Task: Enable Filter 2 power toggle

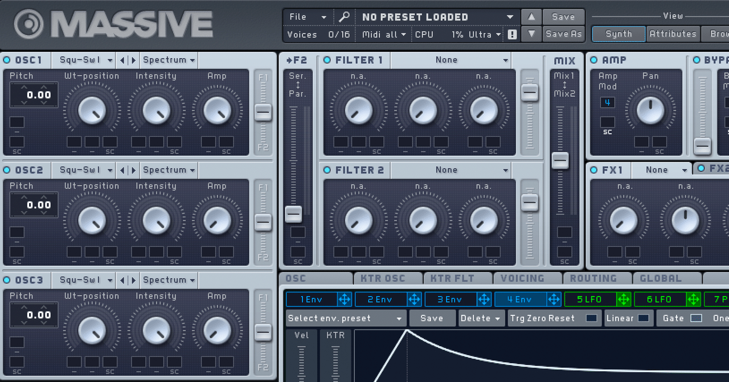Action: coord(327,170)
